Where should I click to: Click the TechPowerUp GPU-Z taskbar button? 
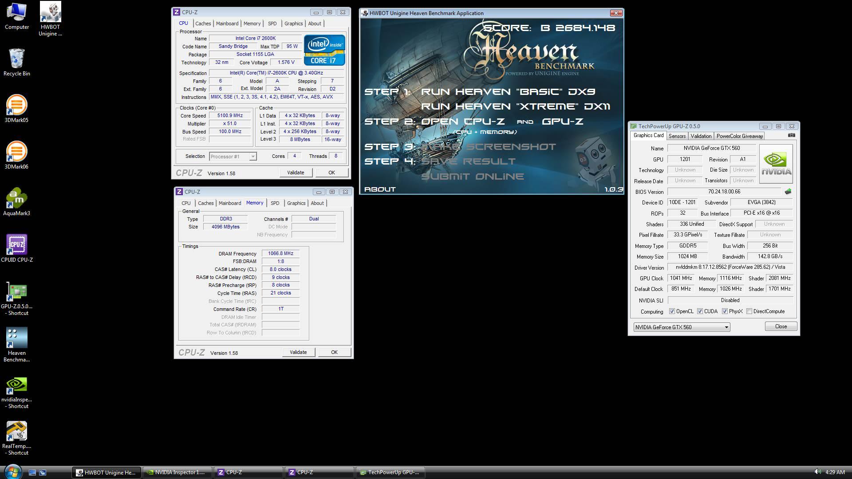click(390, 472)
